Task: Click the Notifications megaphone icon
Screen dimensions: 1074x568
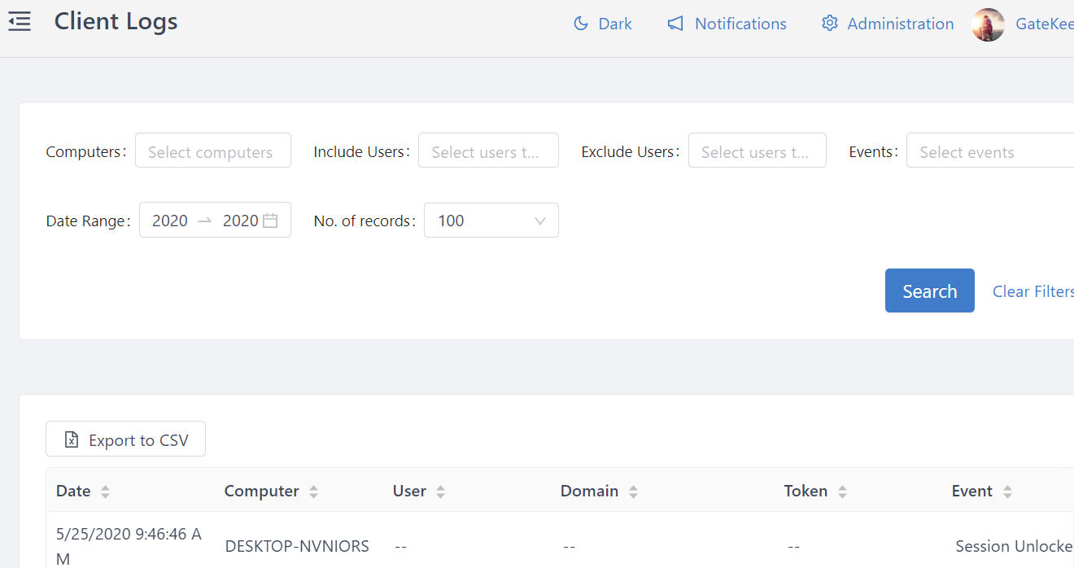Action: [x=675, y=24]
